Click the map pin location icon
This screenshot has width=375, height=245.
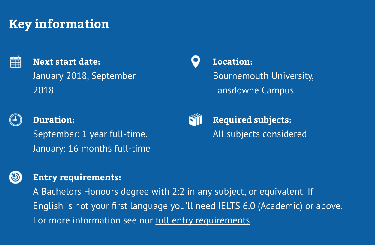click(x=196, y=62)
